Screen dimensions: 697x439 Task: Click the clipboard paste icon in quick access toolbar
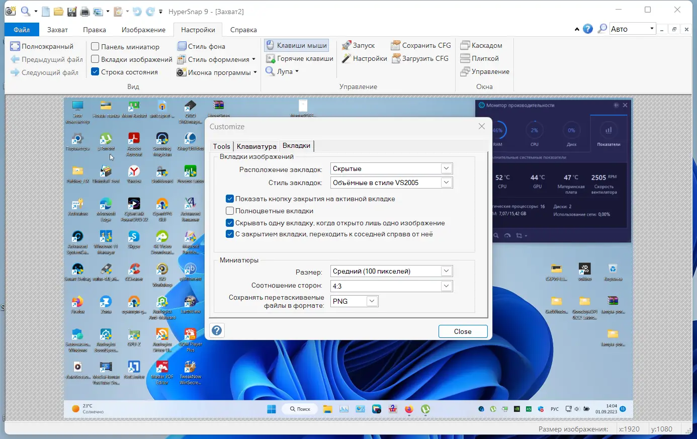click(118, 11)
